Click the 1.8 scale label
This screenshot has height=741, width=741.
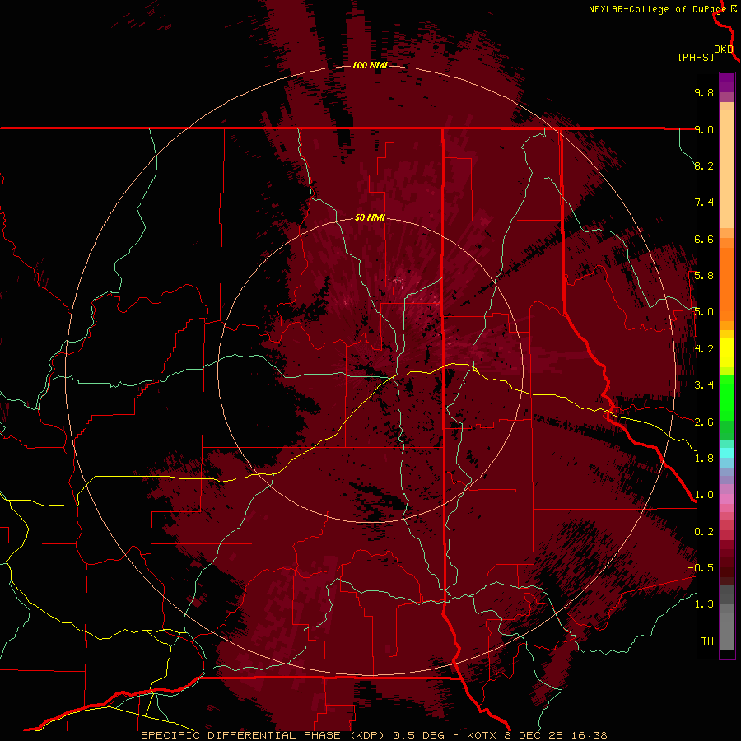point(704,459)
